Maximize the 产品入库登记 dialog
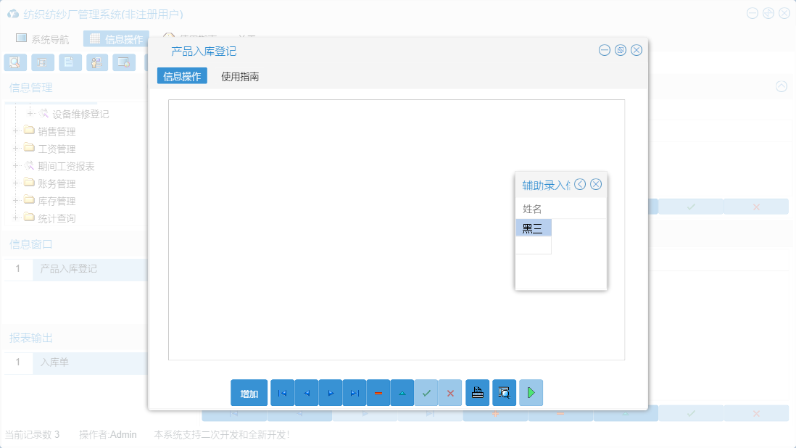Viewport: 796px width, 448px height. click(621, 50)
